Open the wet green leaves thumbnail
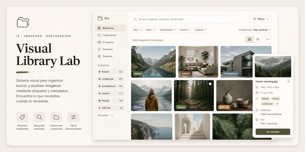 232,126
